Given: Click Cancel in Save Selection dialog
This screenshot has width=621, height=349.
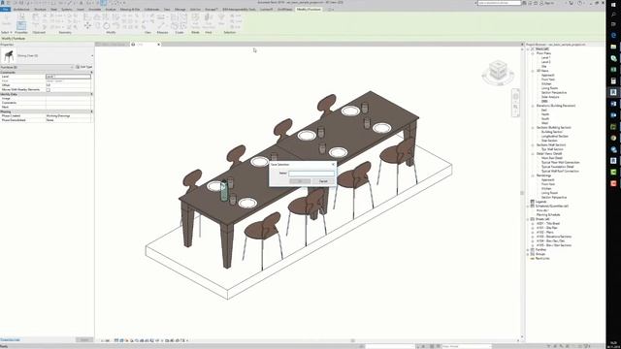Looking at the screenshot, I should (323, 181).
